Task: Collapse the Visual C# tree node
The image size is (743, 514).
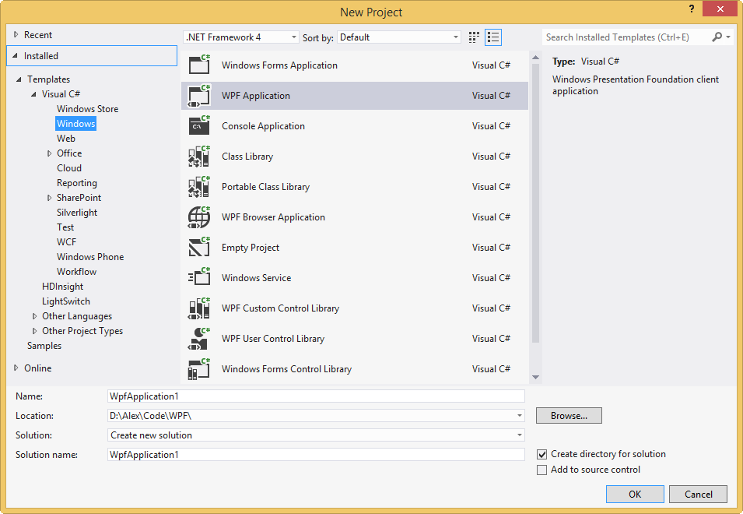Action: tap(33, 94)
